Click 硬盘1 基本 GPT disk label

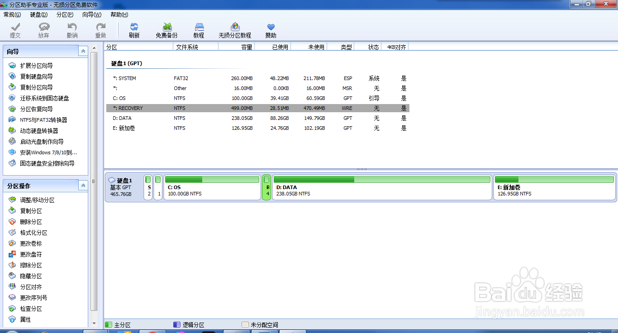tap(124, 187)
